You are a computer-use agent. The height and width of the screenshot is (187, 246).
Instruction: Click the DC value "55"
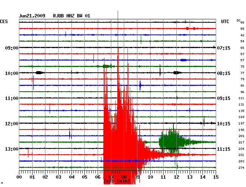point(242,29)
